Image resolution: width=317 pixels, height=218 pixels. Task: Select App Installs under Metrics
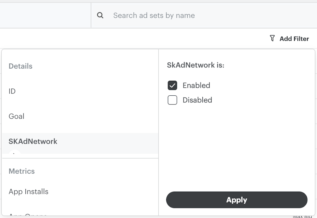(x=28, y=191)
